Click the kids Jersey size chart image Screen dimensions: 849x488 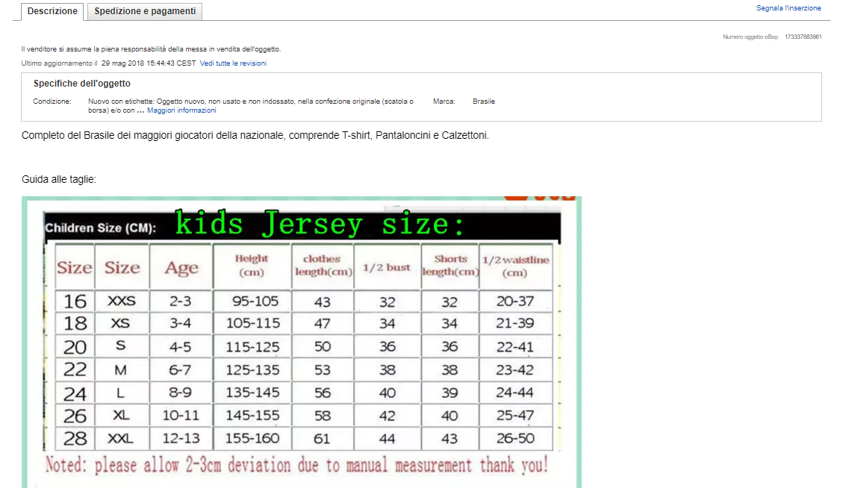302,342
